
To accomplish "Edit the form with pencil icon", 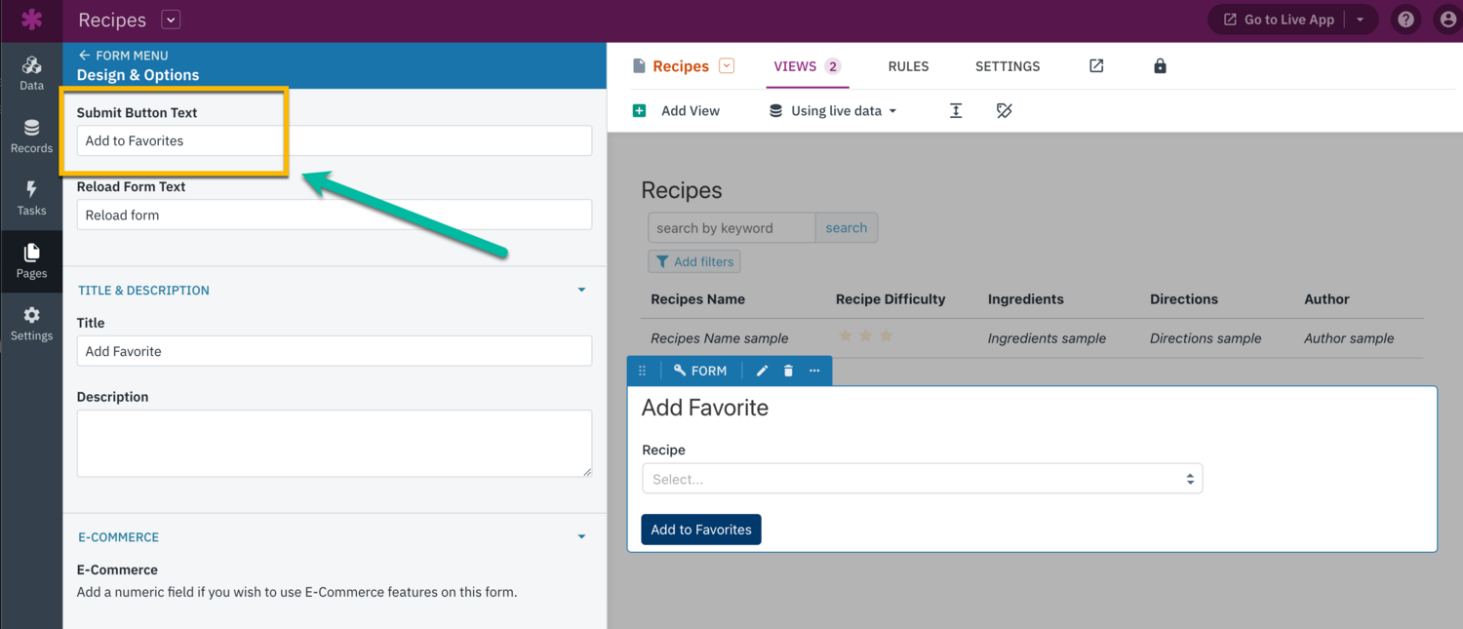I will click(762, 371).
